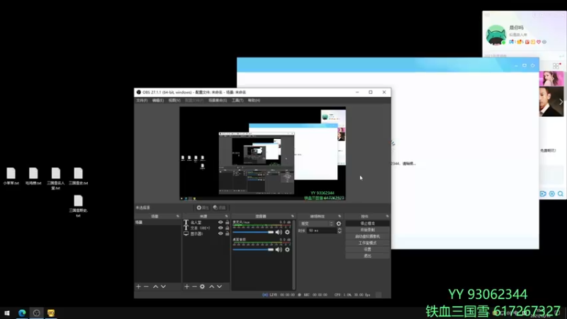Click 退出 exit button in Controls
Image resolution: width=567 pixels, height=319 pixels.
(367, 256)
